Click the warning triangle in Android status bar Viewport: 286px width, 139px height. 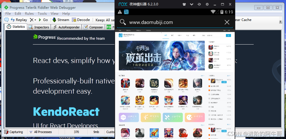(x=120, y=12)
